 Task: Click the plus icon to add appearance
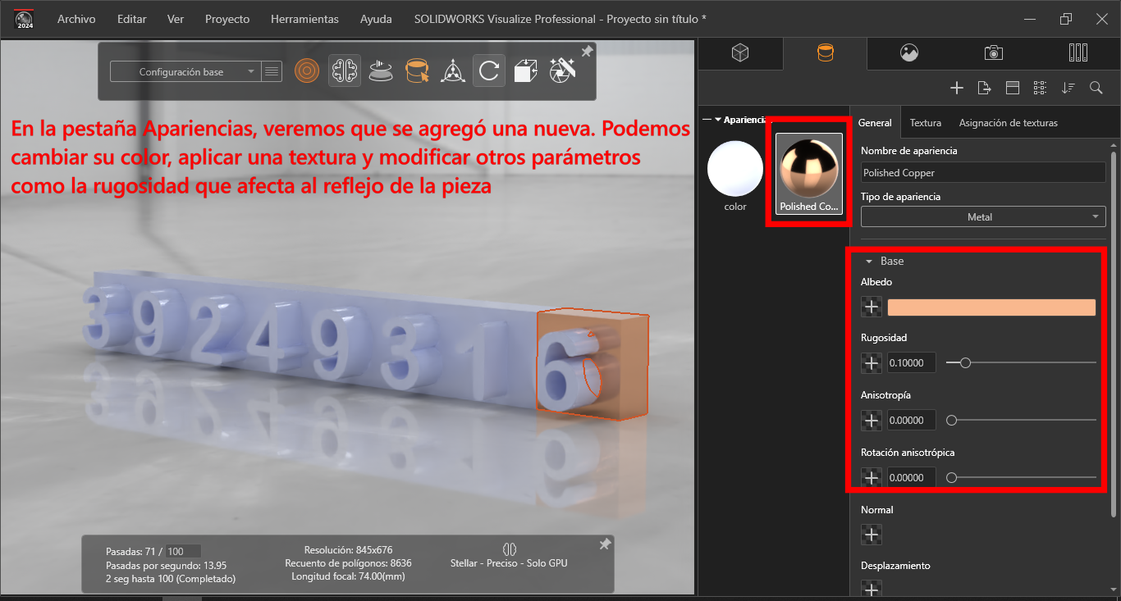click(956, 88)
